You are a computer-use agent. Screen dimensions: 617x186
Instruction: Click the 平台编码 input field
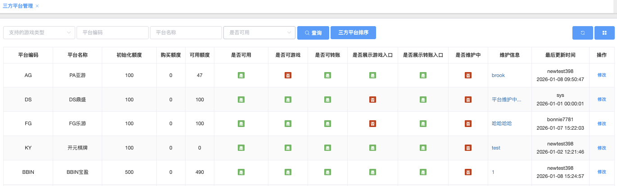click(x=113, y=32)
